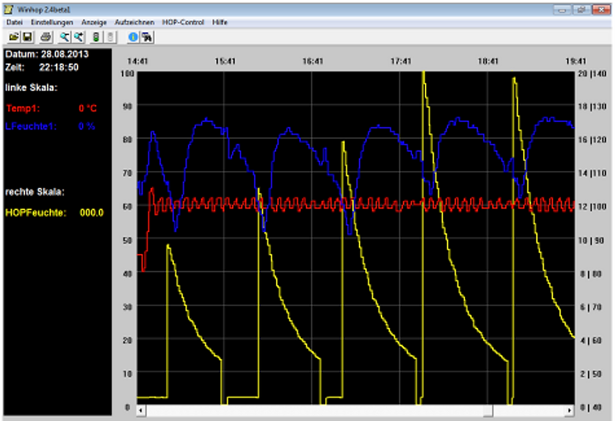Click the "rechte Skala:" heading
The width and height of the screenshot is (616, 421).
tap(35, 192)
